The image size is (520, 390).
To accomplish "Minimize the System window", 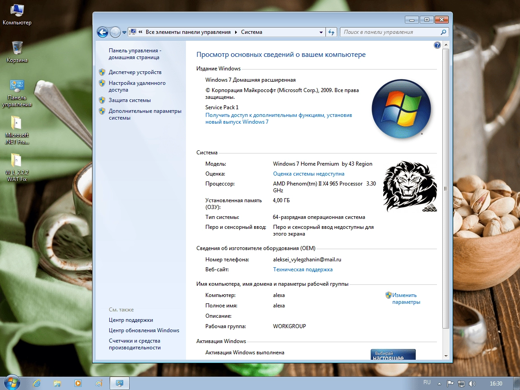I will click(412, 20).
